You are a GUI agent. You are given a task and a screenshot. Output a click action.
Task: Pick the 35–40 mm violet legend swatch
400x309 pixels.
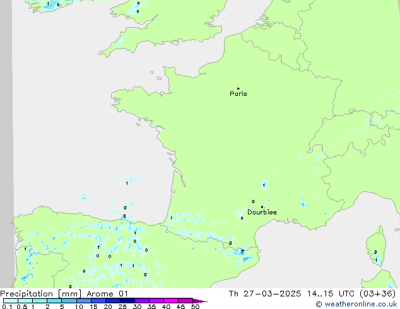156,301
